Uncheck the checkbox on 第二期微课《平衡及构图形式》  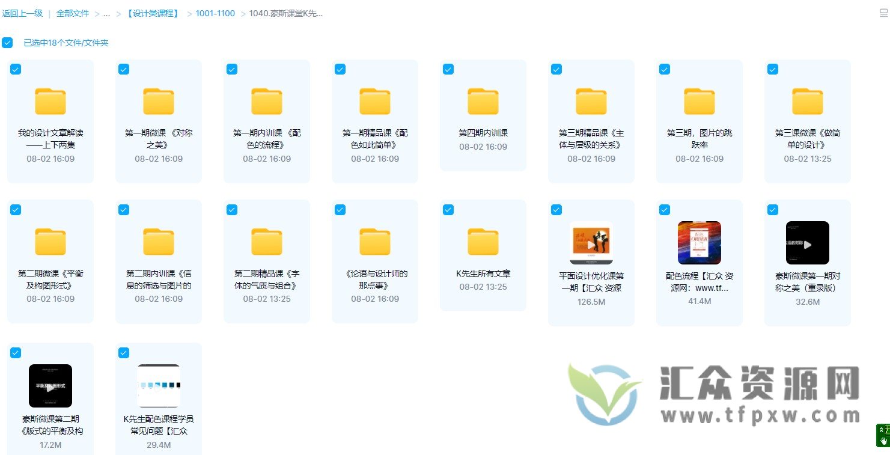pyautogui.click(x=15, y=210)
